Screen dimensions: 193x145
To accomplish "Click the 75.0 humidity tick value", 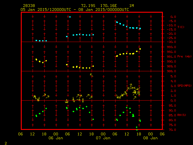I will click(x=172, y=125).
